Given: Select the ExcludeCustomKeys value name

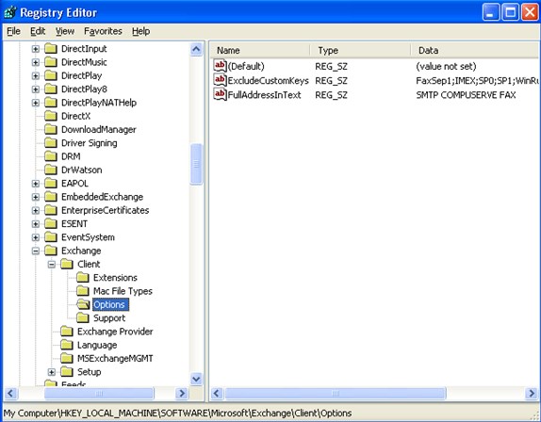Looking at the screenshot, I should click(x=268, y=81).
